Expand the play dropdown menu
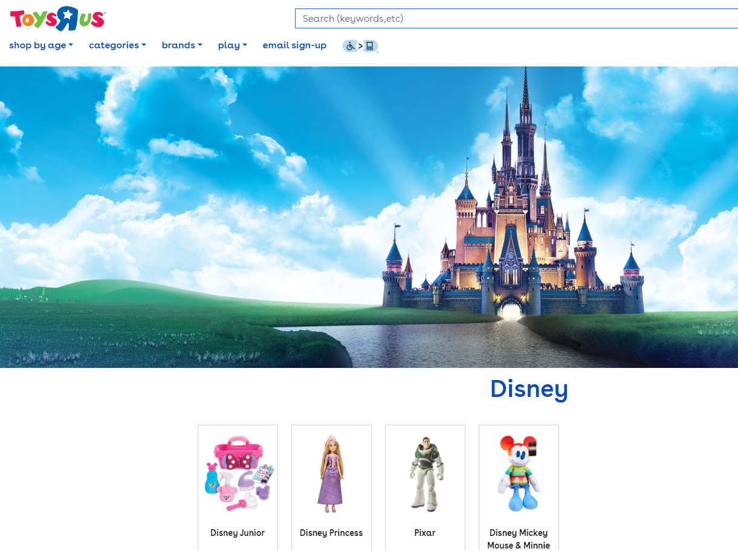This screenshot has height=551, width=738. tap(232, 45)
